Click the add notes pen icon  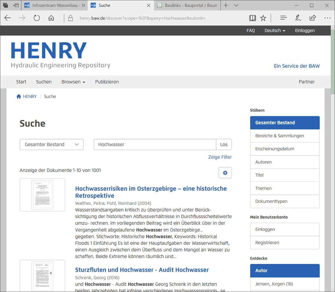point(298,18)
